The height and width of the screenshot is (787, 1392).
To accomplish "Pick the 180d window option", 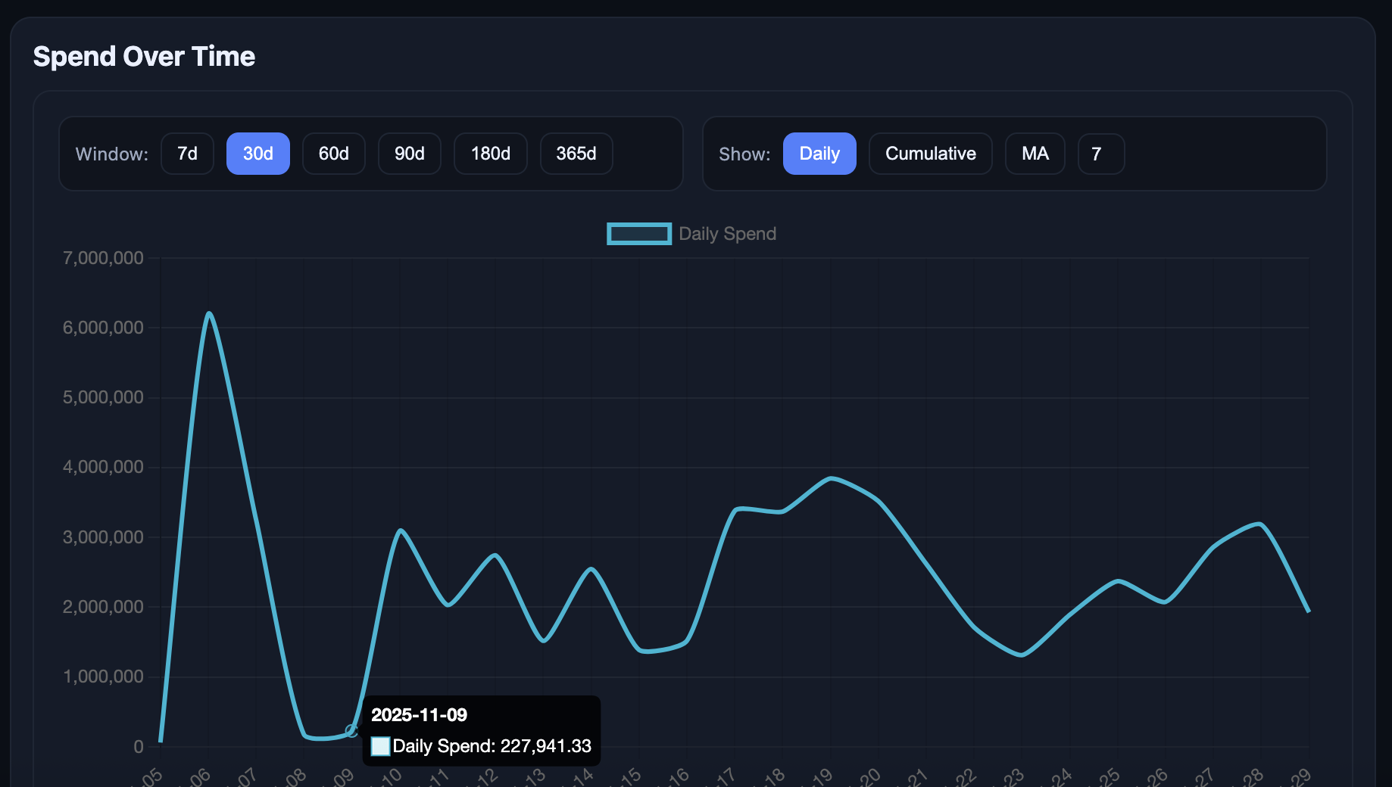I will (x=490, y=154).
